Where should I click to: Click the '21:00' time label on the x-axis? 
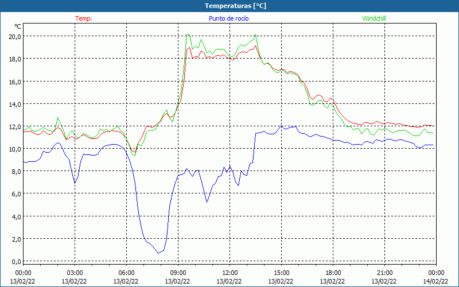[384, 273]
